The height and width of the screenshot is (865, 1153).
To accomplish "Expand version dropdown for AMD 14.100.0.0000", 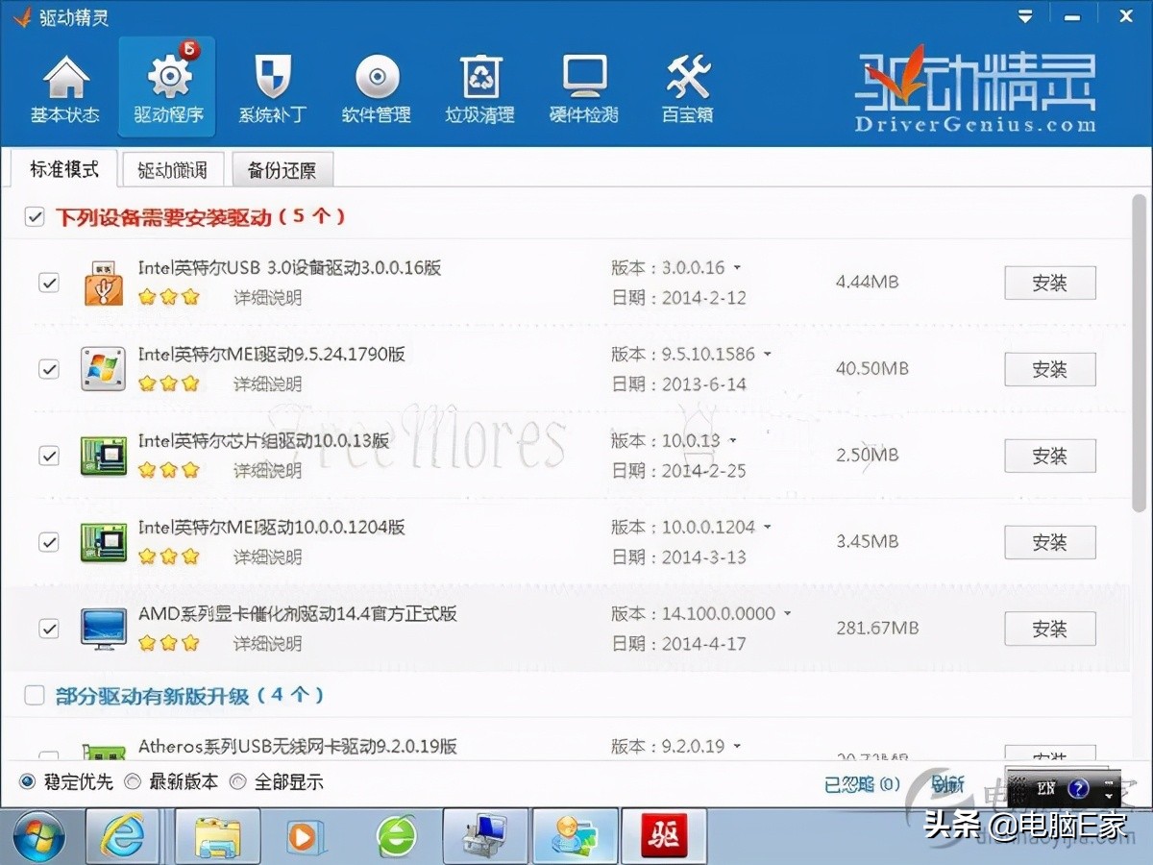I will 788,613.
